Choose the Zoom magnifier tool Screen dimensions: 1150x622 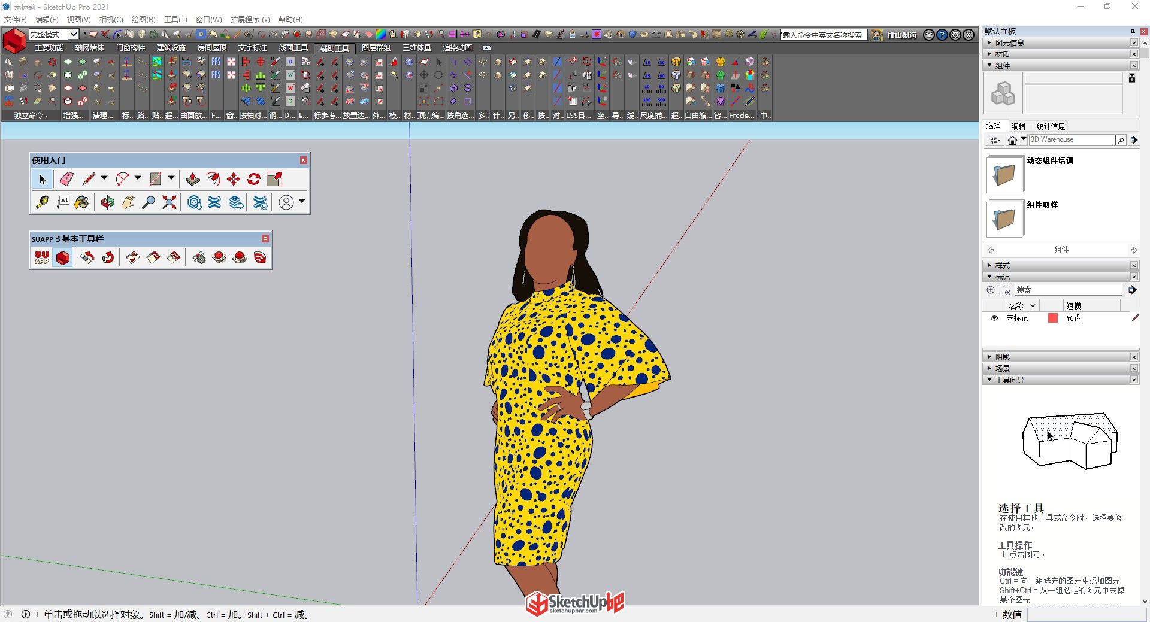pos(149,202)
